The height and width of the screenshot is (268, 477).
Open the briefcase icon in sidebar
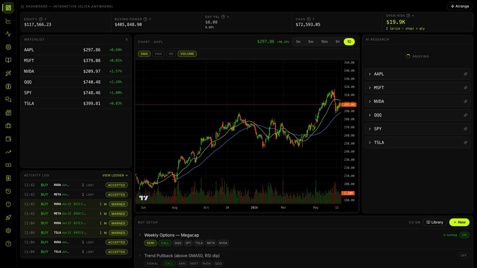(x=8, y=126)
